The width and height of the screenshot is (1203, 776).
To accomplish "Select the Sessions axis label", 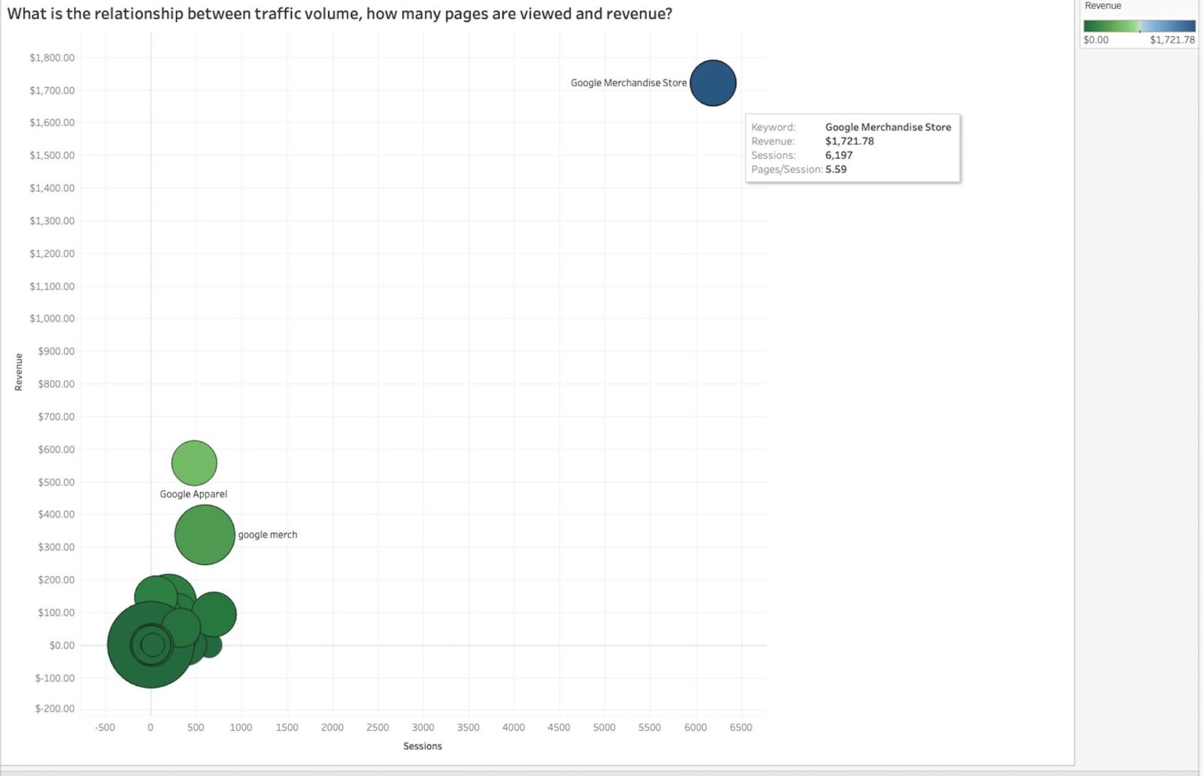I will point(423,746).
